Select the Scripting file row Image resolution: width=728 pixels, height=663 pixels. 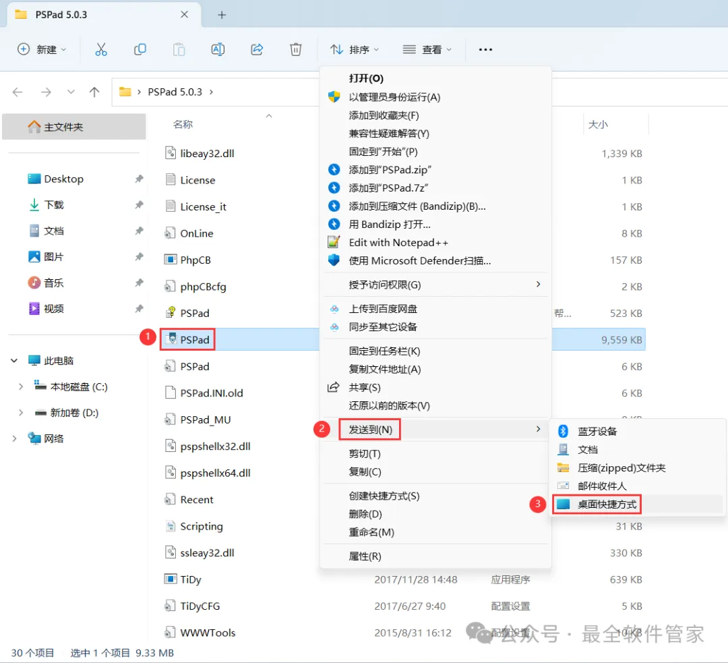click(201, 526)
